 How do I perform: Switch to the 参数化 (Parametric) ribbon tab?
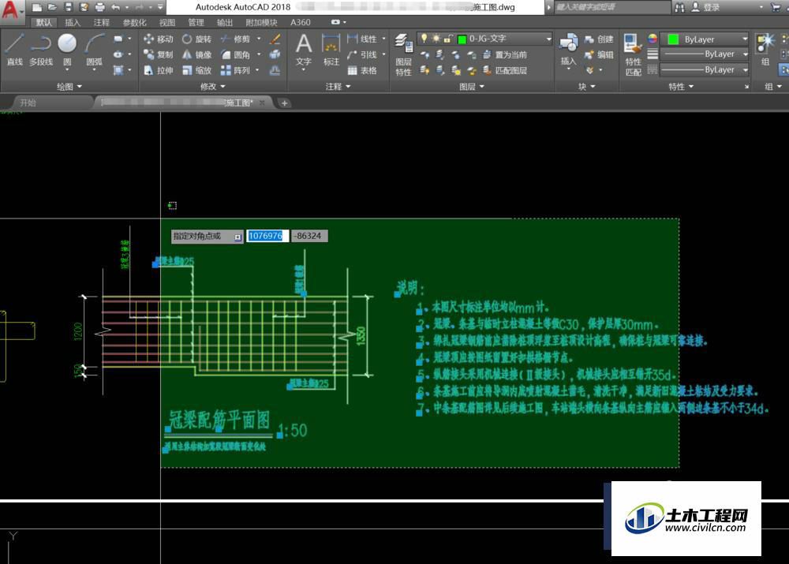[134, 22]
